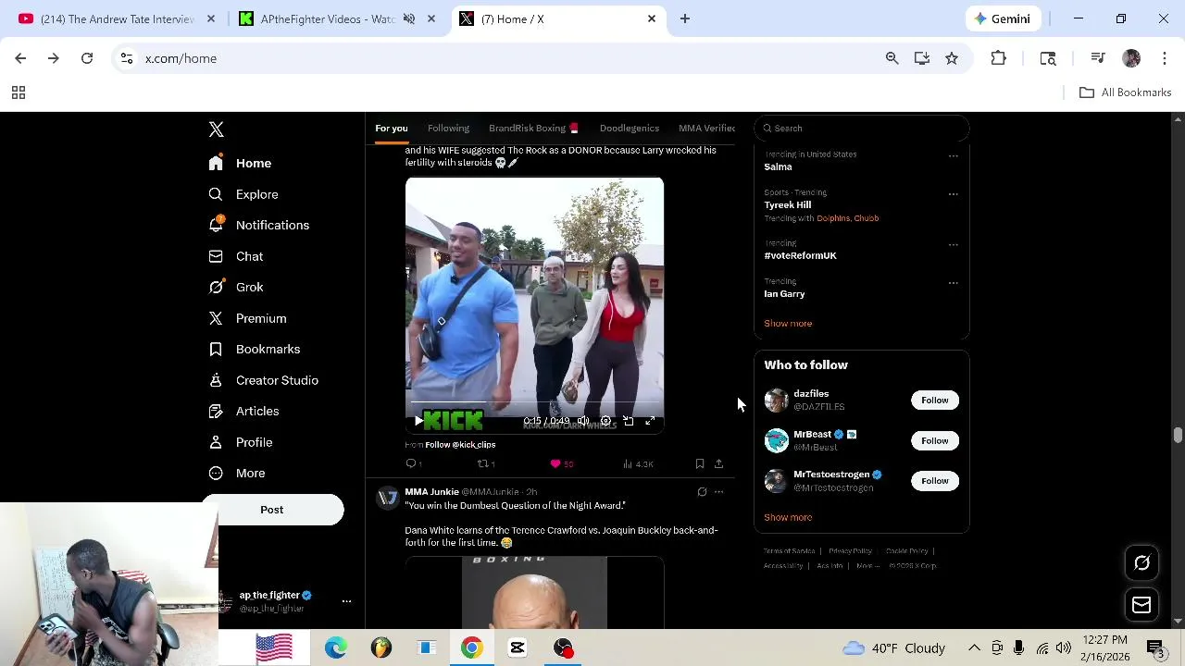
Task: View analytics of the Kick clip post
Action: pos(638,463)
